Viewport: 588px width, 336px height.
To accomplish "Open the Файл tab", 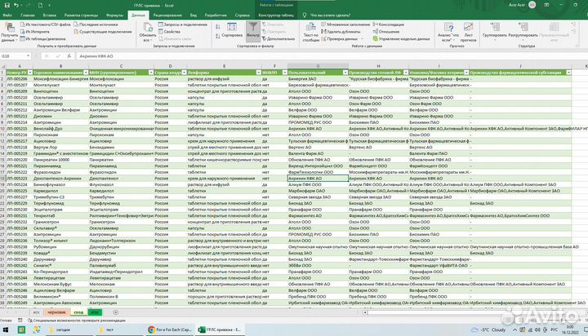I will [7, 15].
